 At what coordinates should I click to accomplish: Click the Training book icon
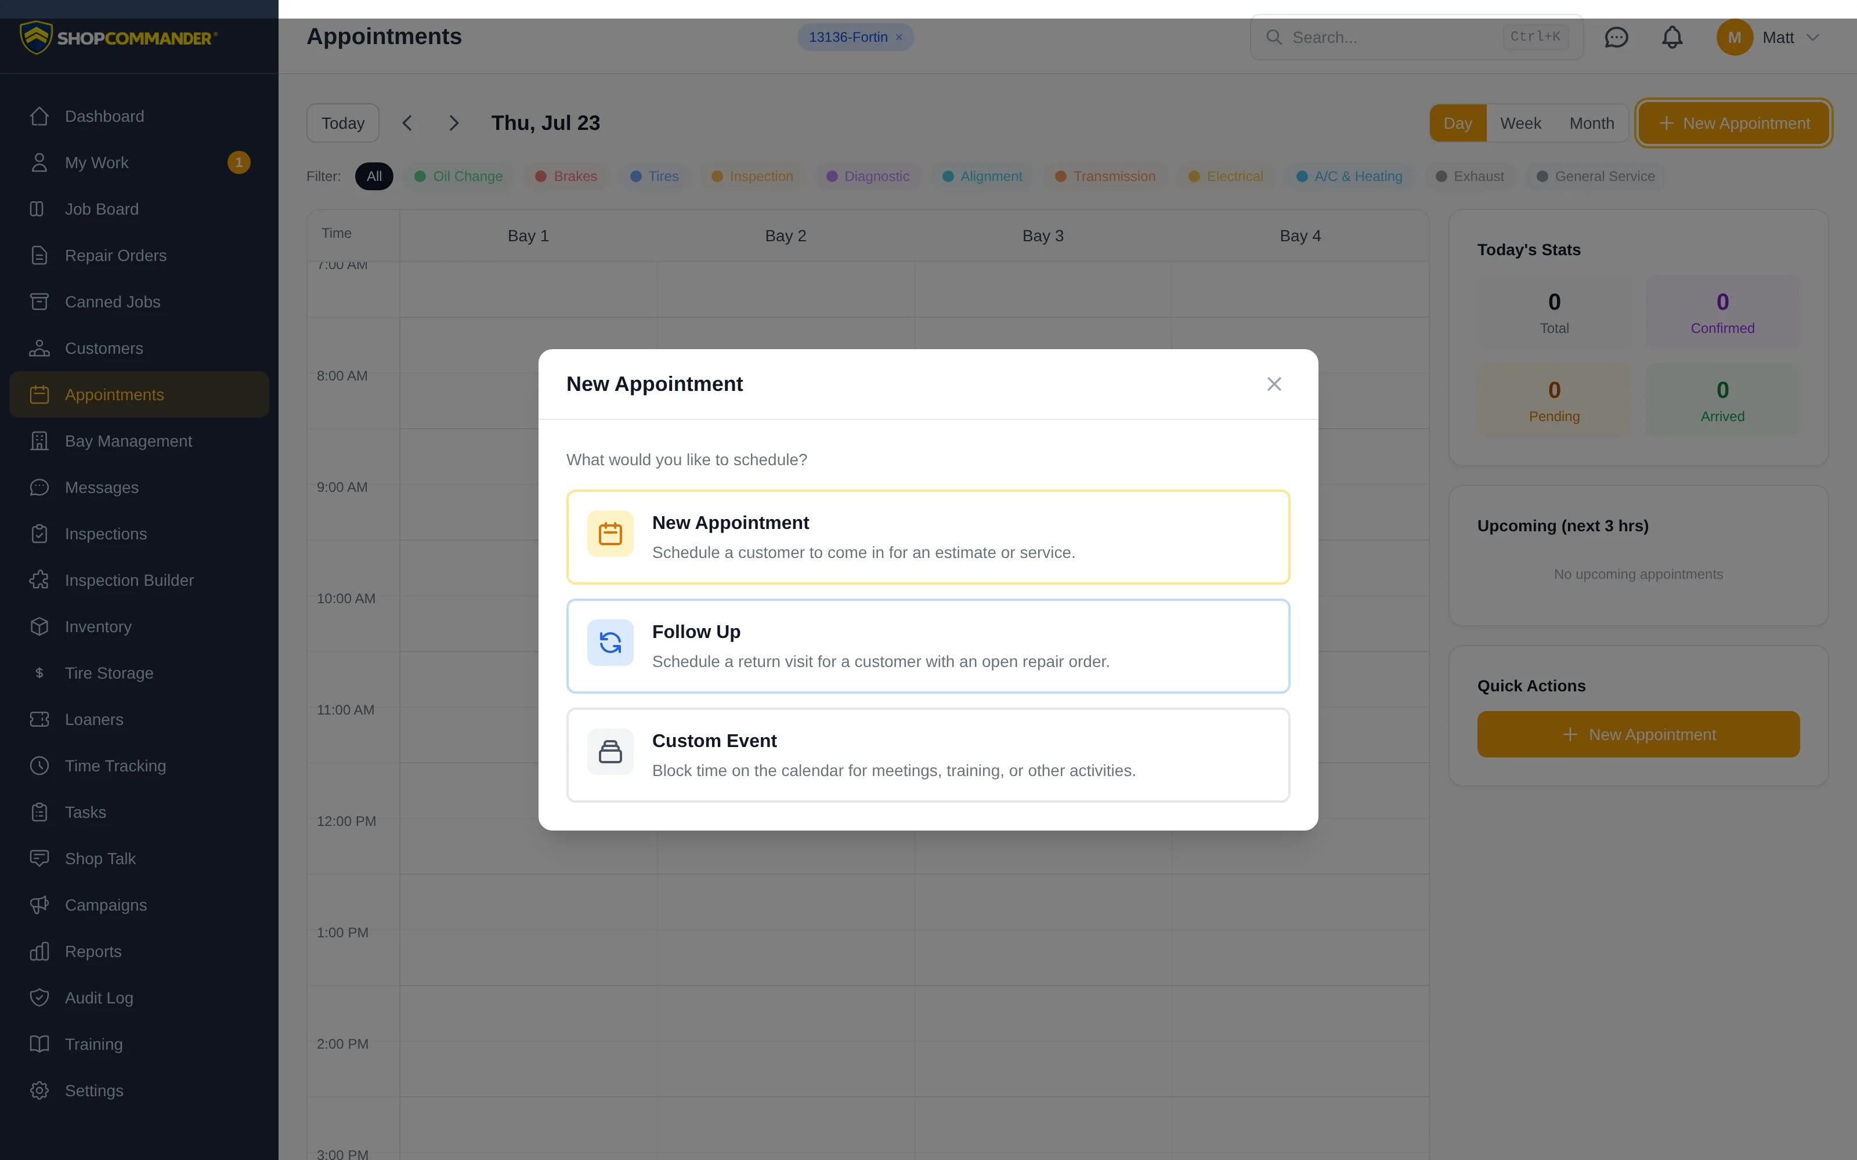[39, 1044]
